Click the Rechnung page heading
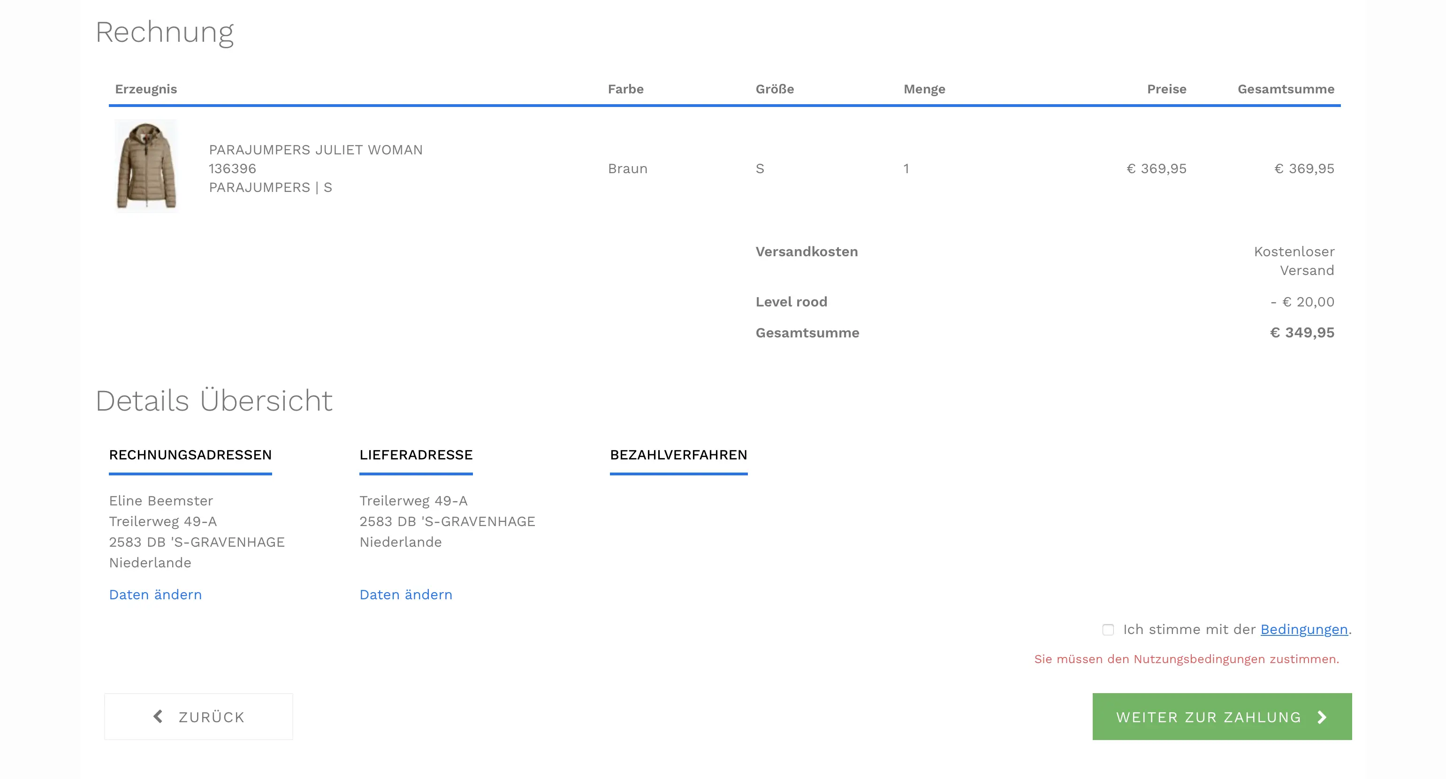The image size is (1446, 779). [x=165, y=32]
